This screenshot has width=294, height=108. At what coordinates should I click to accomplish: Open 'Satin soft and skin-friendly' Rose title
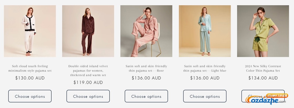146,69
